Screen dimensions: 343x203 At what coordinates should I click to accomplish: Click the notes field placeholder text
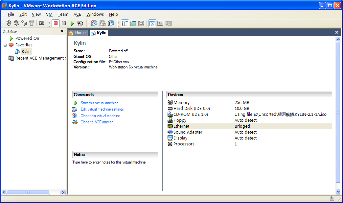[x=109, y=162]
